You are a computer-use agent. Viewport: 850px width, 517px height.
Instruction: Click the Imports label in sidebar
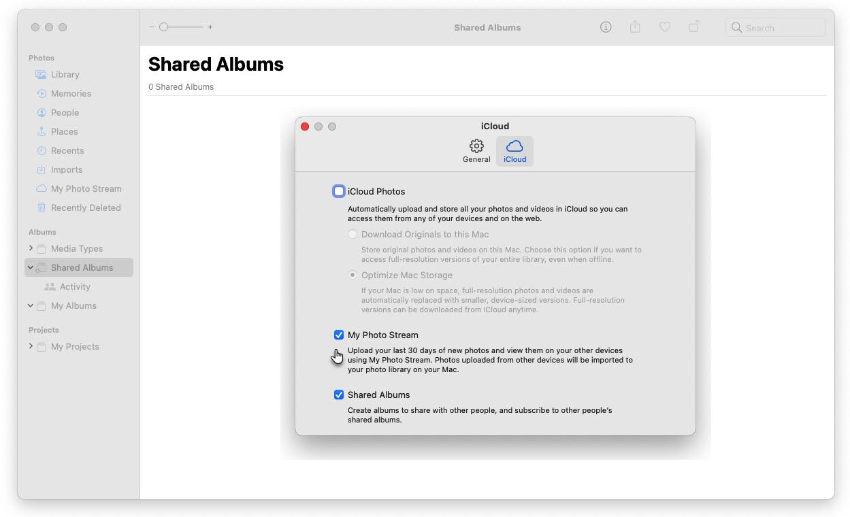pyautogui.click(x=67, y=170)
